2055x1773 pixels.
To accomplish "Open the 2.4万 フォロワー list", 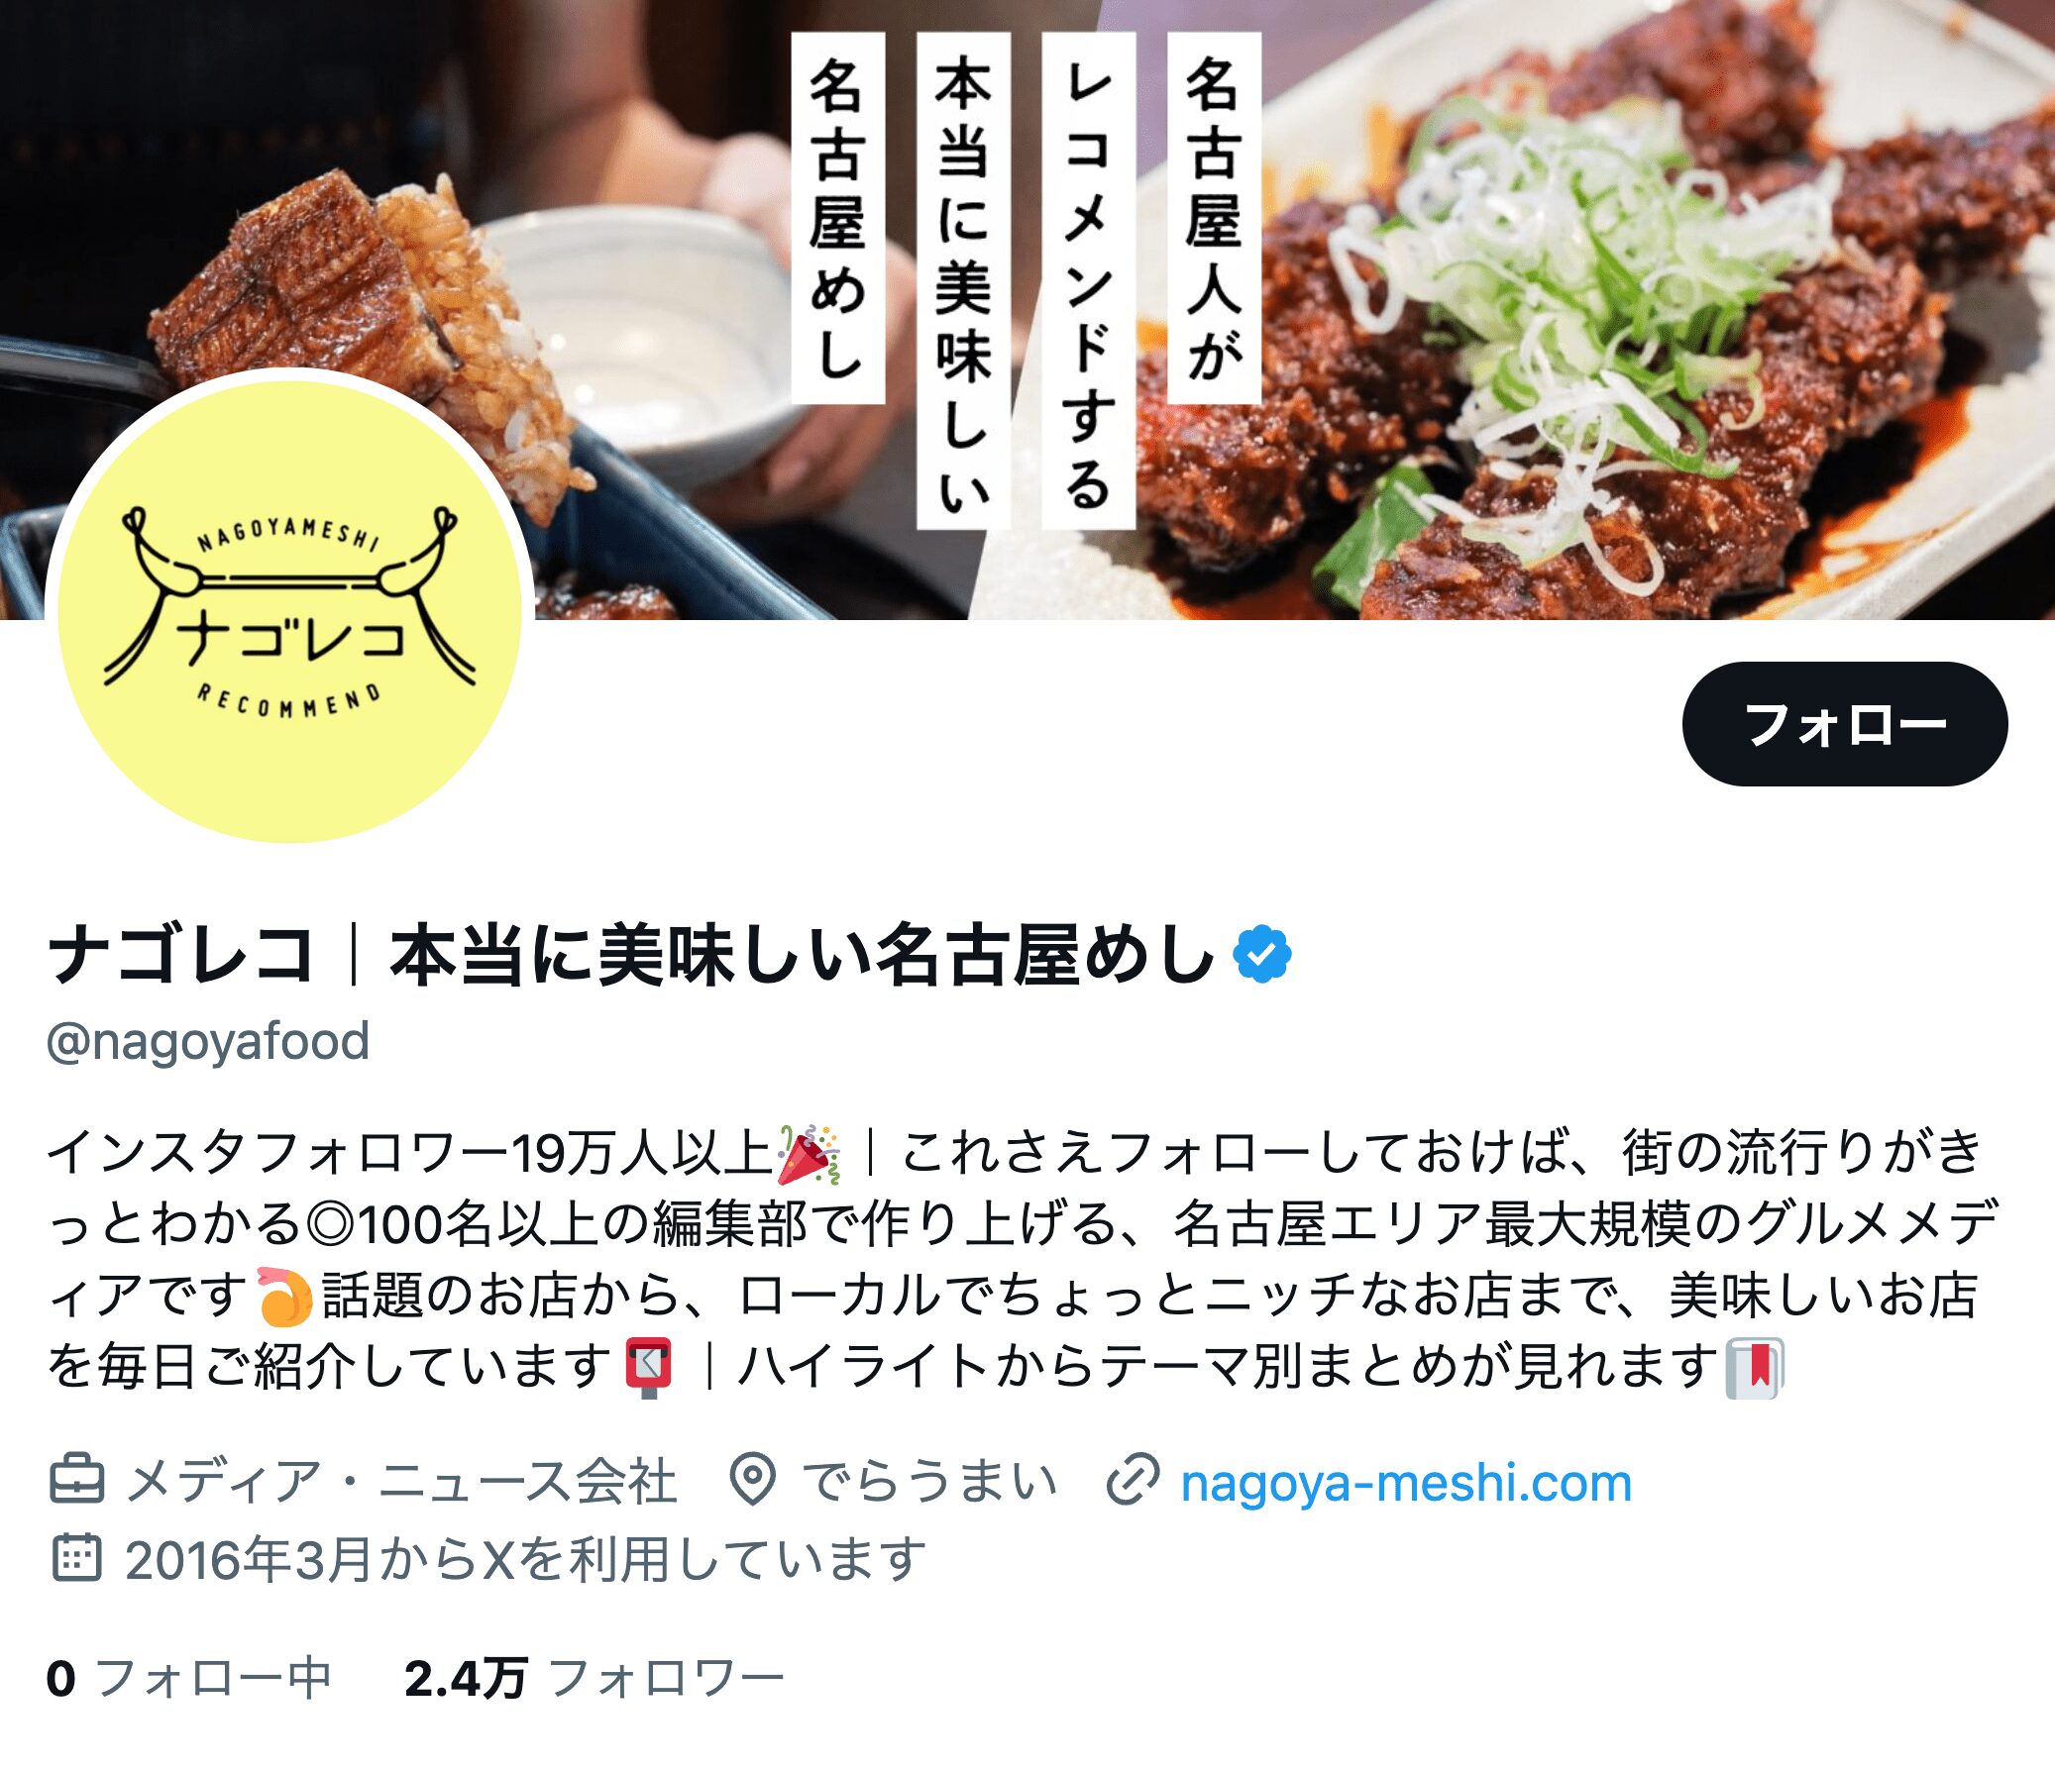I will (x=595, y=1678).
